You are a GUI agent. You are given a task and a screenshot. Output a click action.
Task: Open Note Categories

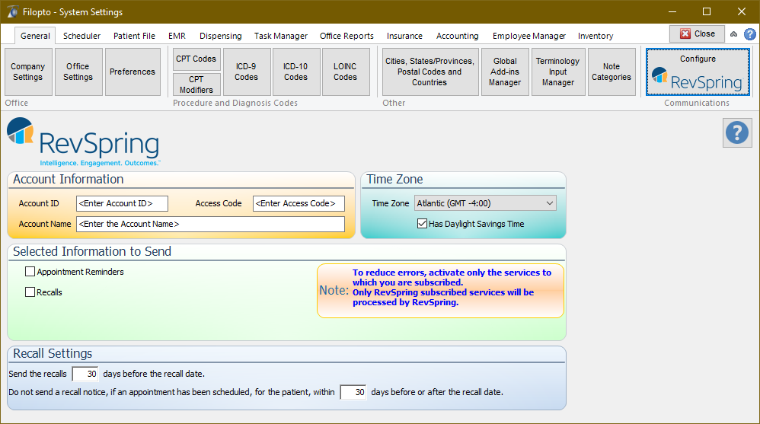coord(612,72)
